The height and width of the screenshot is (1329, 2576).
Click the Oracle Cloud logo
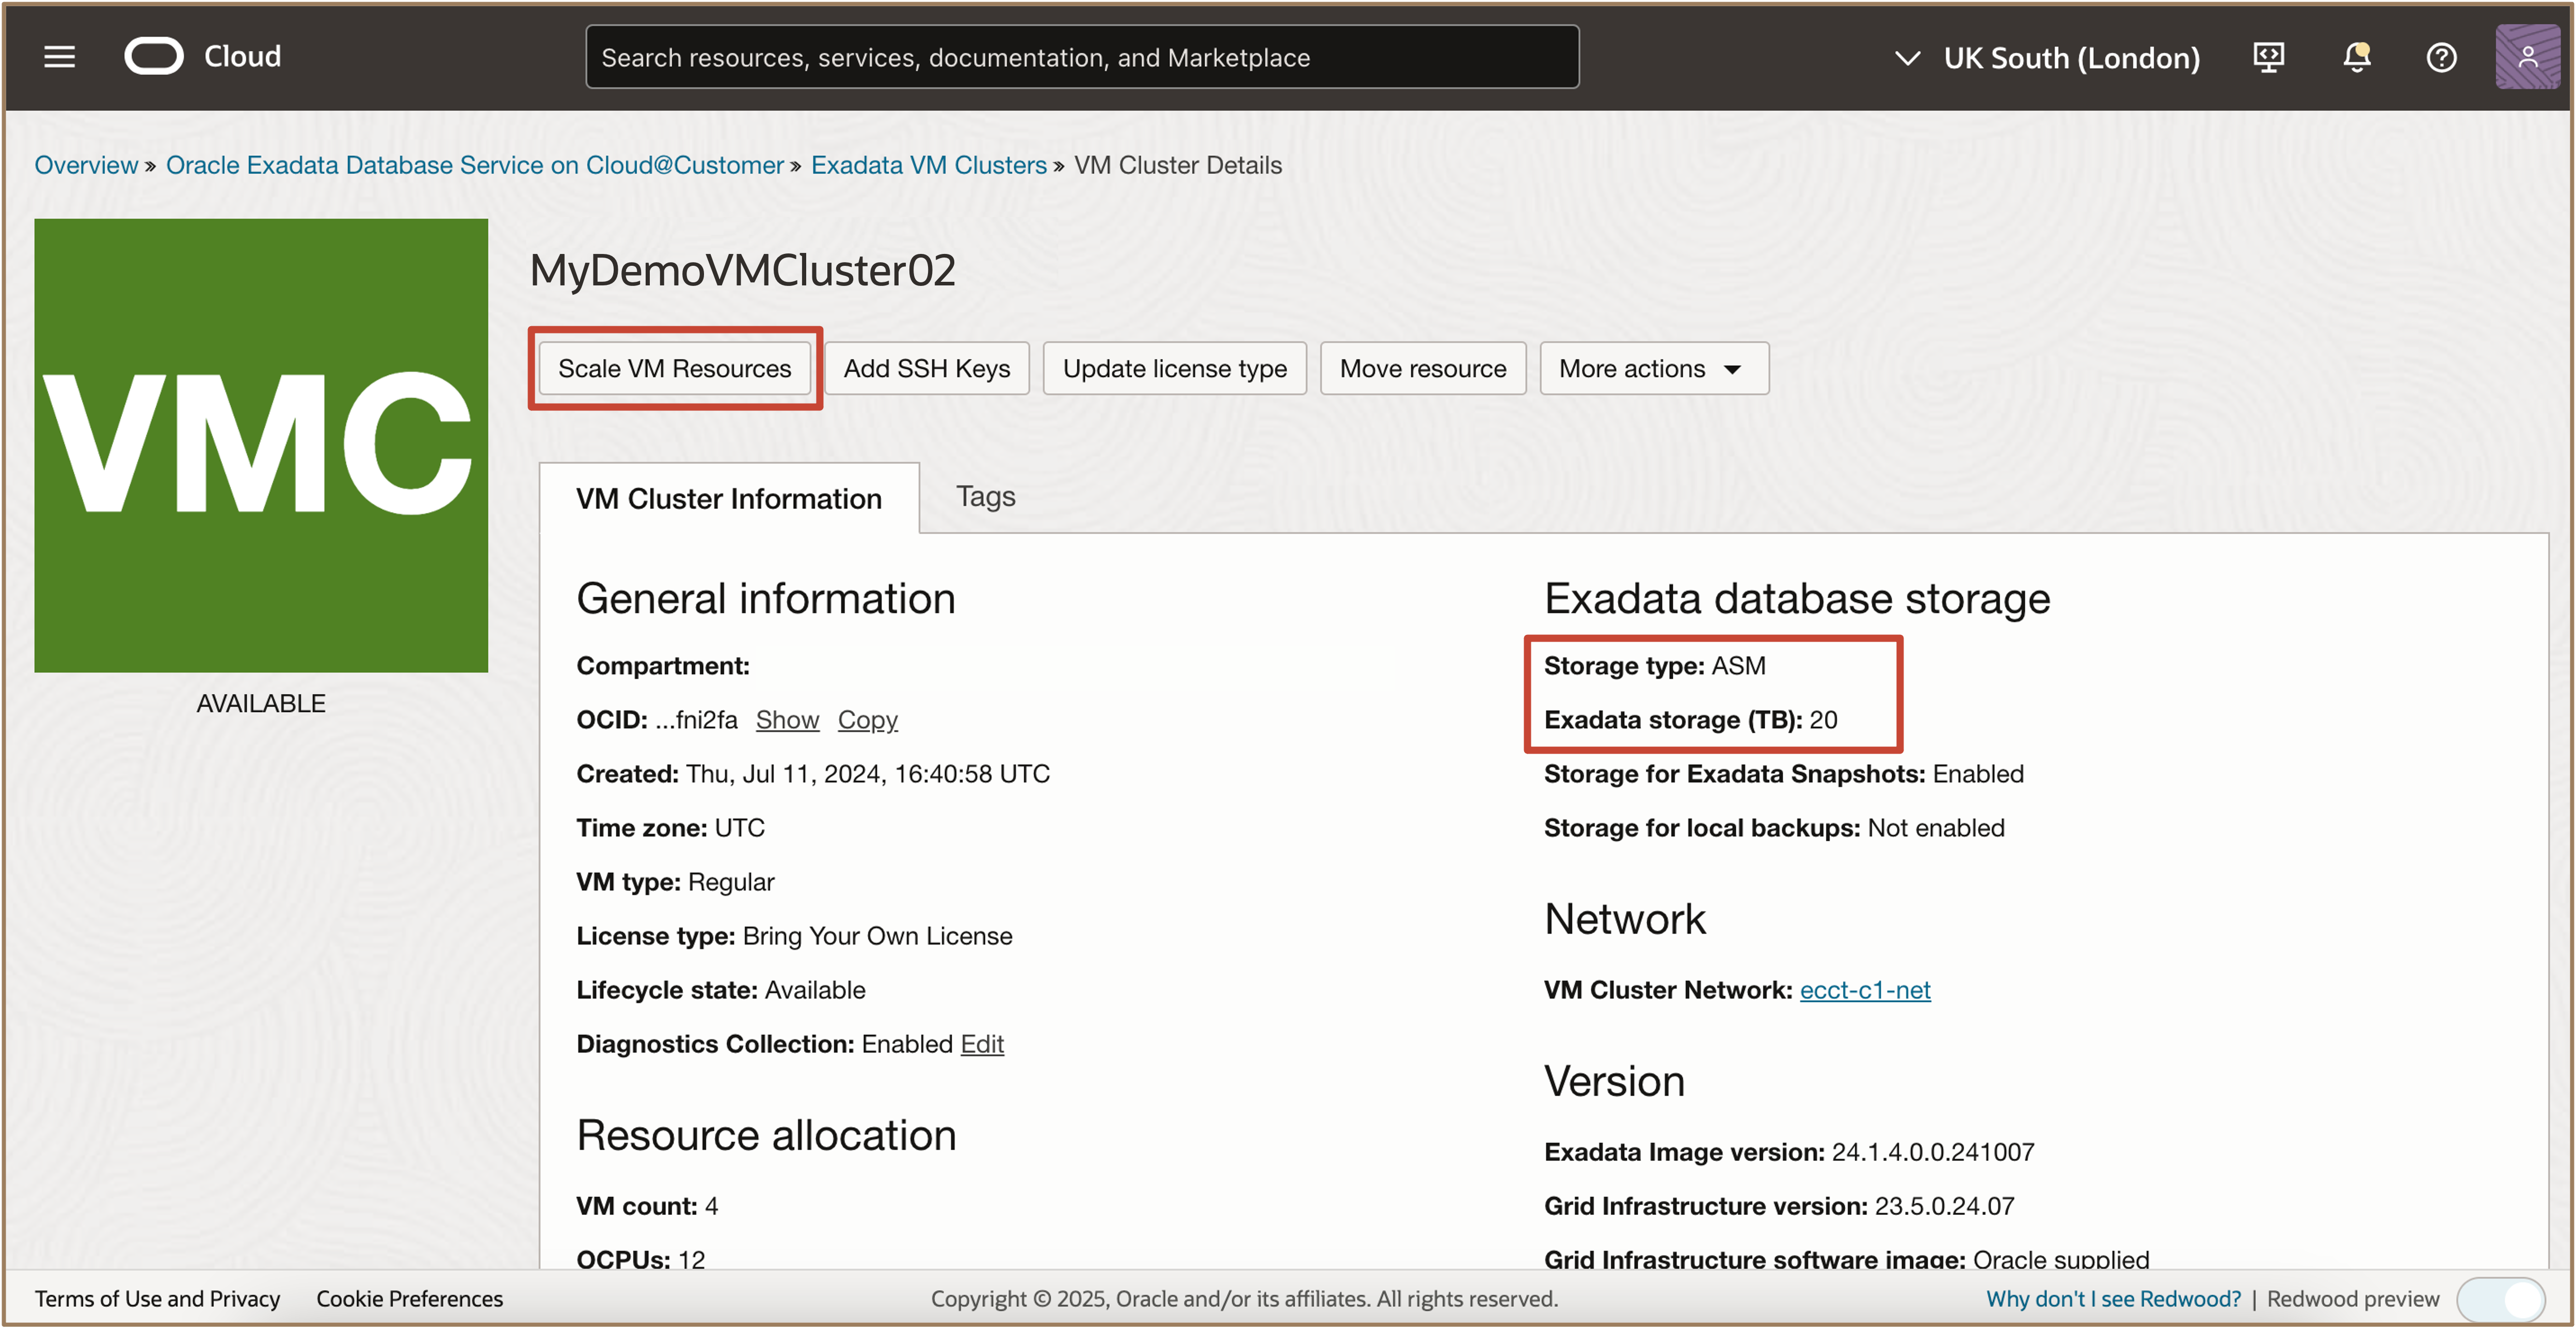point(154,56)
